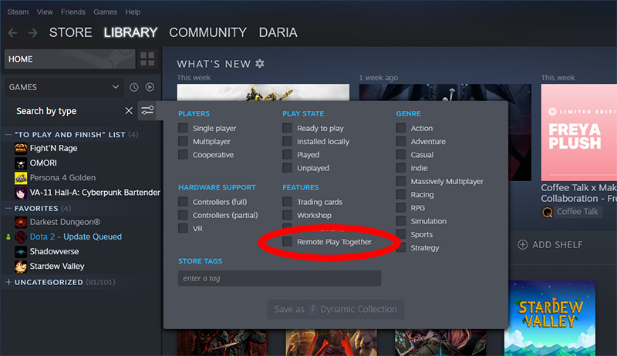This screenshot has width=617, height=356.
Task: Select the Massively Multiplayer genre checkbox
Action: tap(401, 181)
